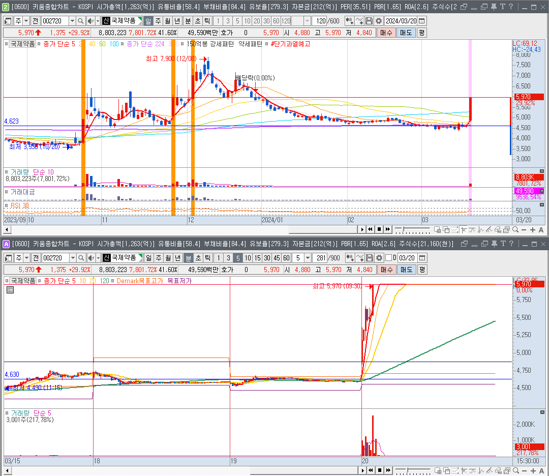Click candle add icon in lower chart toolbar
549x476 pixels.
pos(350,258)
